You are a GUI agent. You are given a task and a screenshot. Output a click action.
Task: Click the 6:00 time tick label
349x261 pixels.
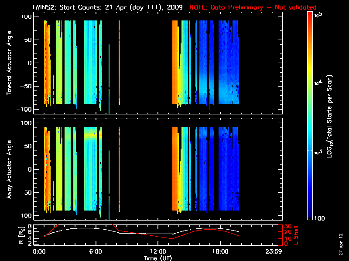96,252
